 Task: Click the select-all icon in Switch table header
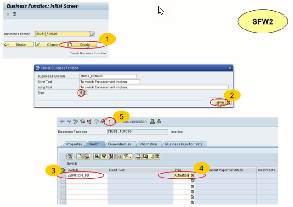(63, 170)
